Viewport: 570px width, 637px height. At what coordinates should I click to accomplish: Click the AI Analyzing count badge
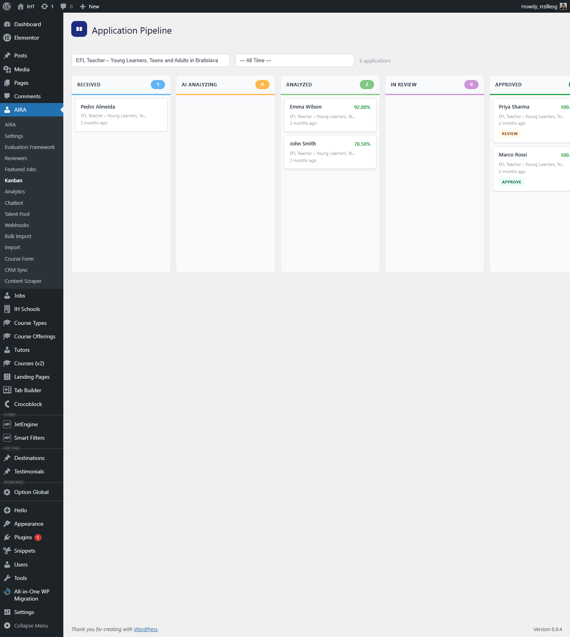coord(262,84)
